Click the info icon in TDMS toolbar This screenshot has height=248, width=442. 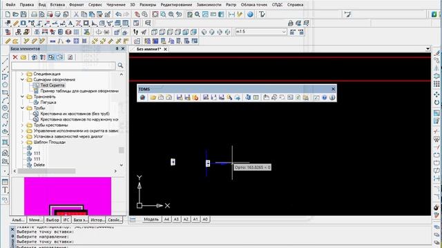tap(332, 98)
